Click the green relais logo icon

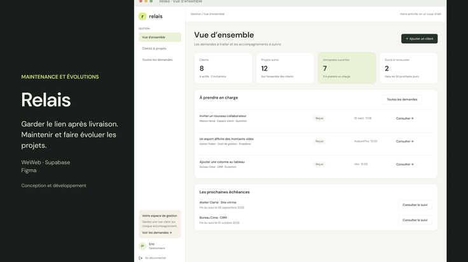(x=142, y=17)
